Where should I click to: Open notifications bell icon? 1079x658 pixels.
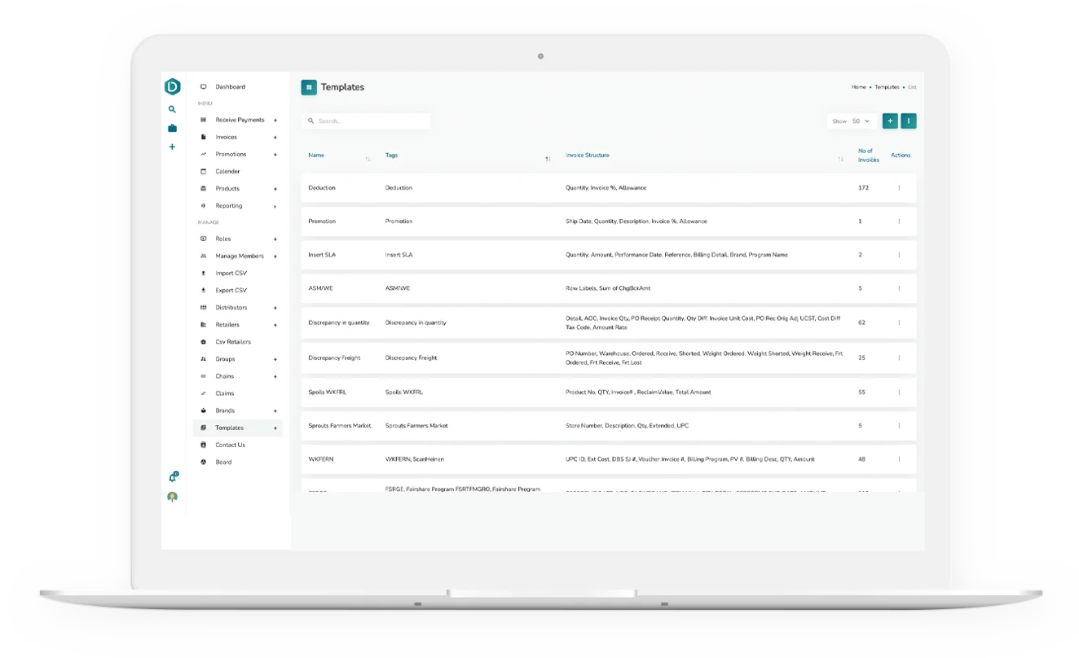173,477
